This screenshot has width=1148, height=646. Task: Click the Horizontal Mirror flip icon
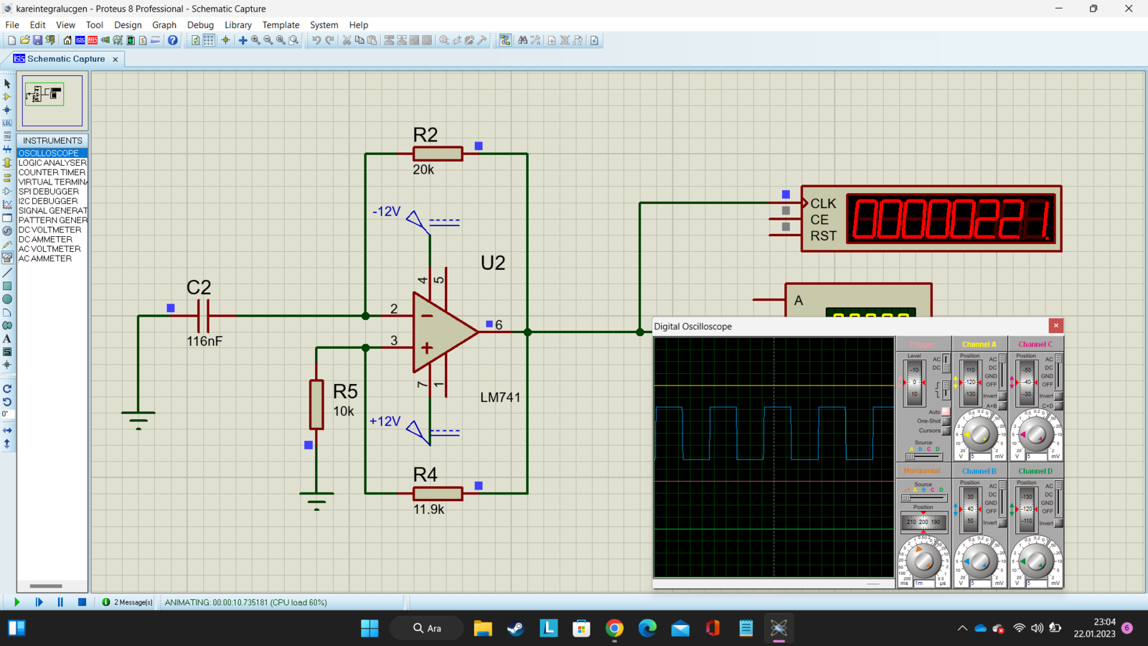coord(7,430)
